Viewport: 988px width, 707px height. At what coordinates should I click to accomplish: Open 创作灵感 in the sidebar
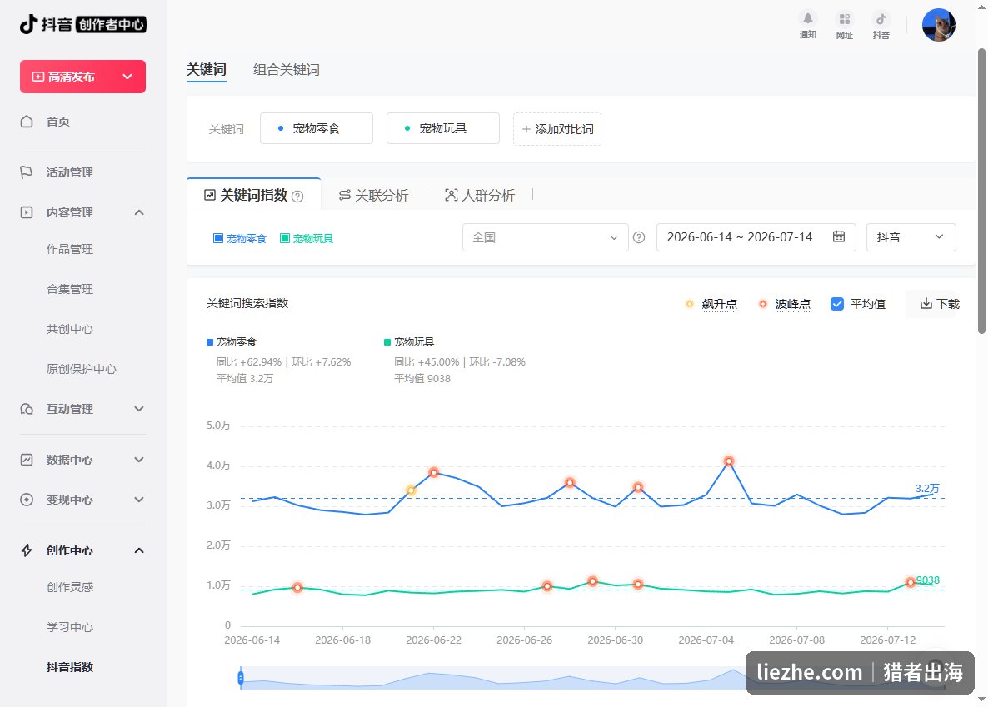[x=70, y=587]
